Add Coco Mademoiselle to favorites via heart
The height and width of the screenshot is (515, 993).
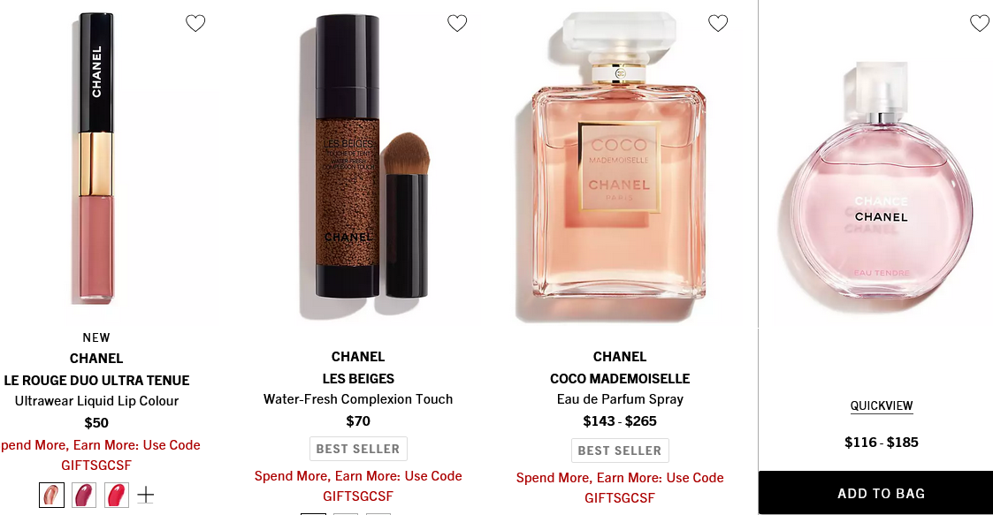click(718, 23)
